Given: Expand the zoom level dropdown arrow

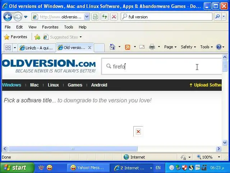Looking at the screenshot, I should pos(219,157).
